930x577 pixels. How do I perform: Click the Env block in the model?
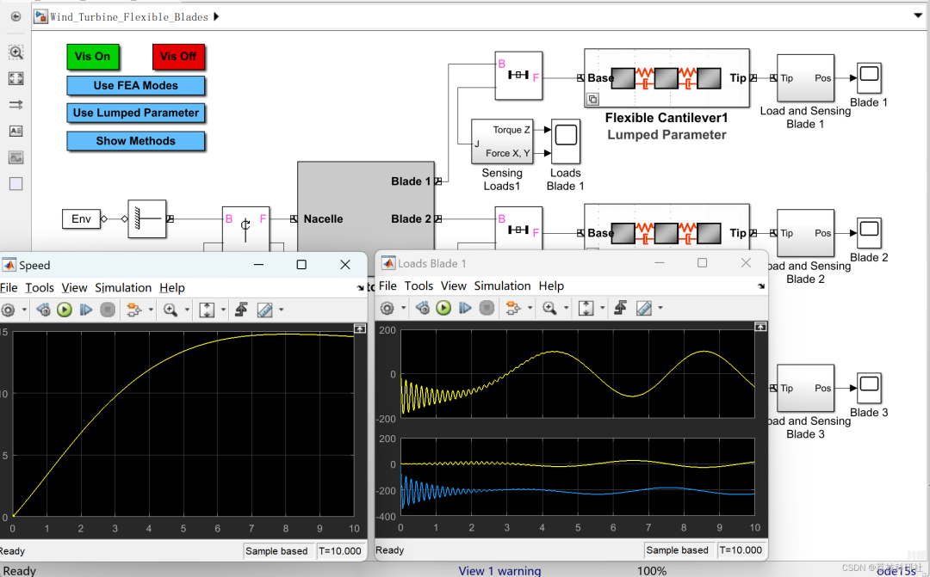81,218
